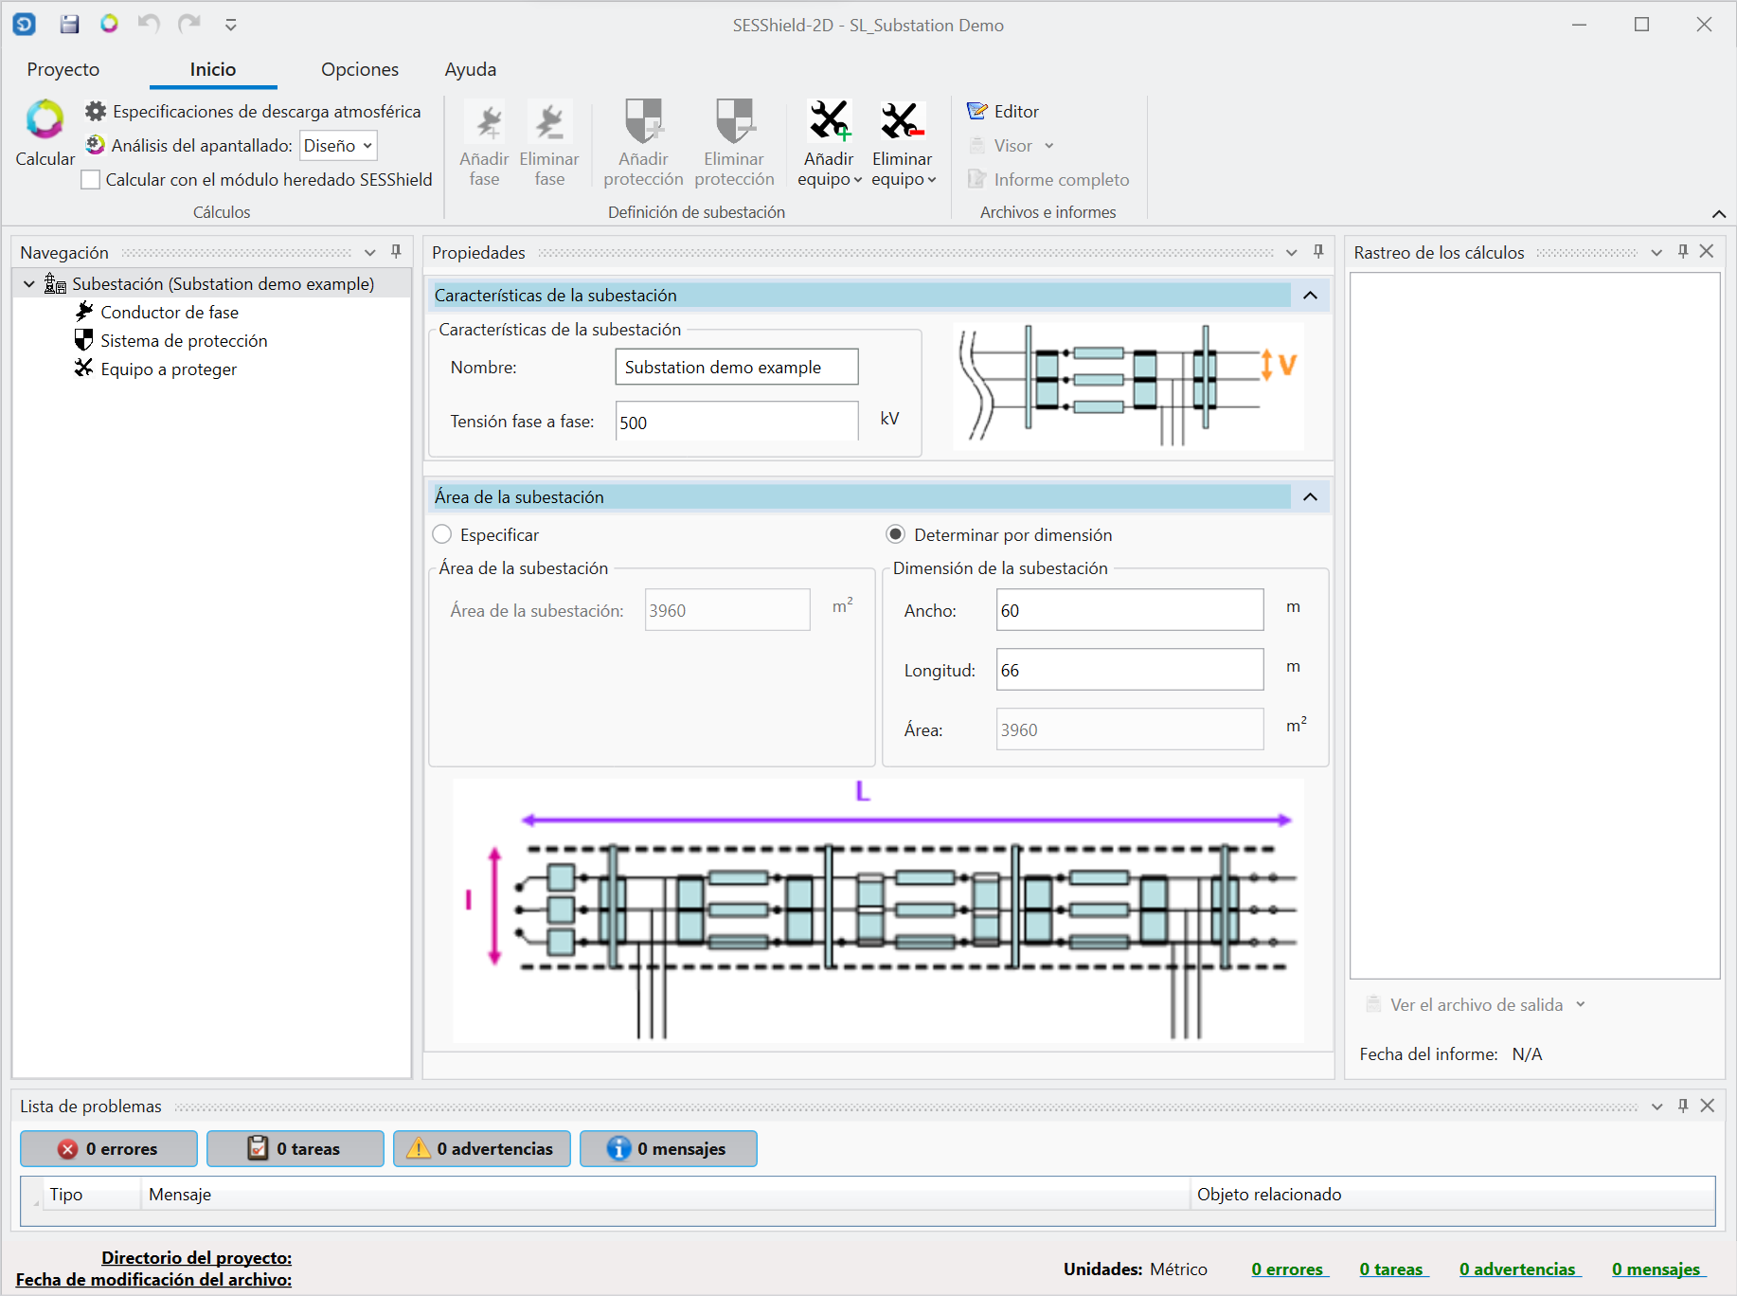Enable Calcular con el módulo heredado SESShield
This screenshot has height=1296, width=1737.
91,180
